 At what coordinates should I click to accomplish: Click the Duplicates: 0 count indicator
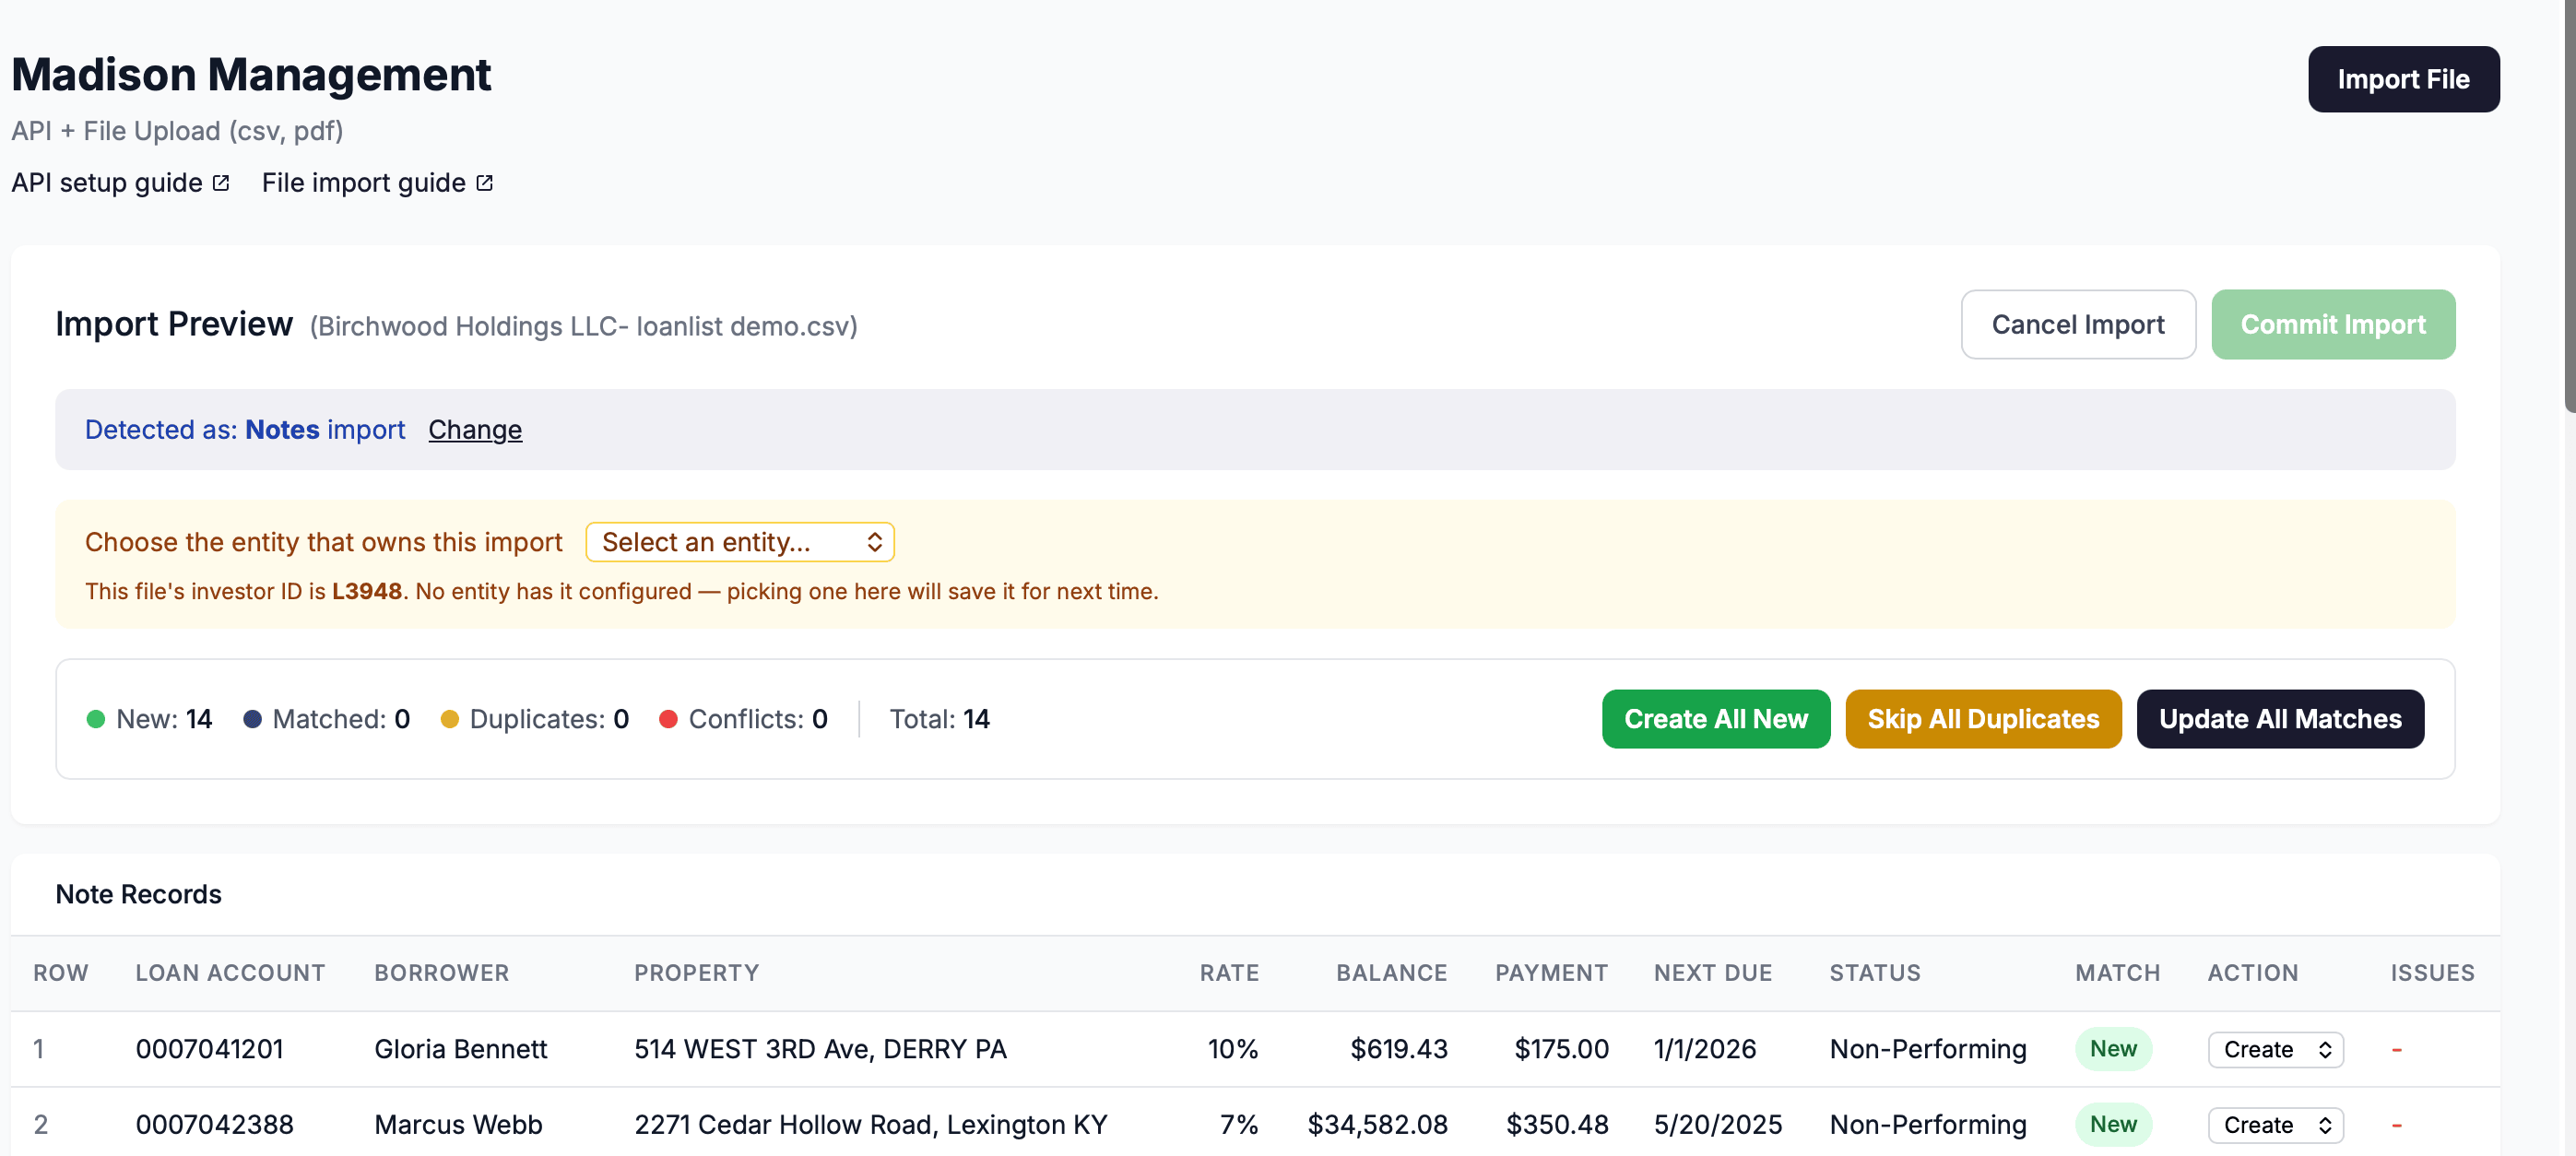535,719
